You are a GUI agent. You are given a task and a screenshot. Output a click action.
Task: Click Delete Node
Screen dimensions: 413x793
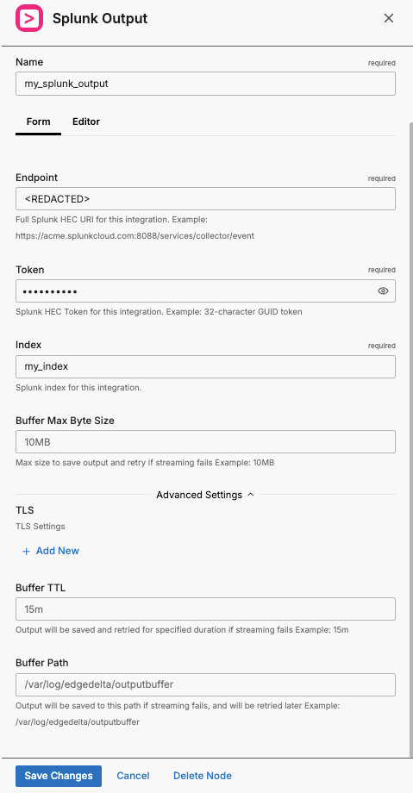(x=203, y=776)
